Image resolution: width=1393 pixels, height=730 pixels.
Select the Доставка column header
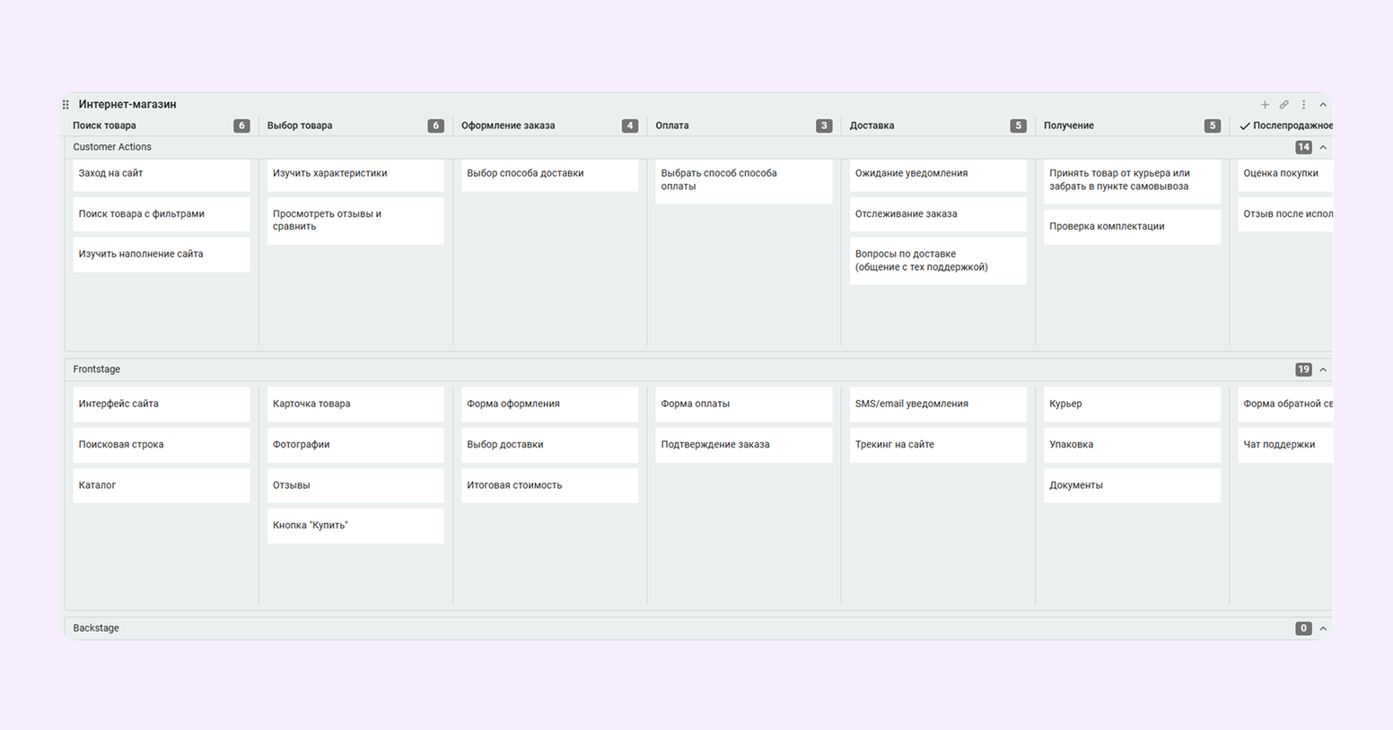872,126
